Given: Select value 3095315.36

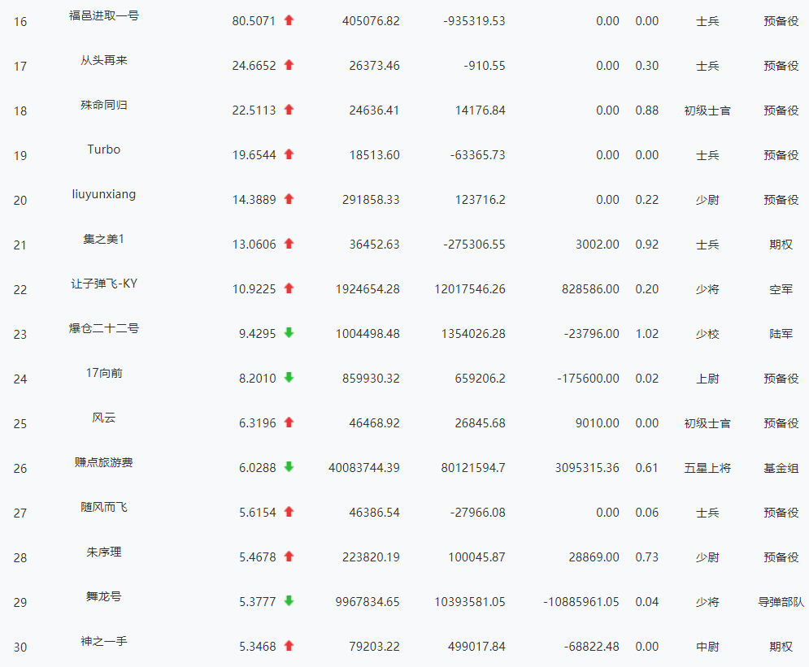Looking at the screenshot, I should coord(587,468).
